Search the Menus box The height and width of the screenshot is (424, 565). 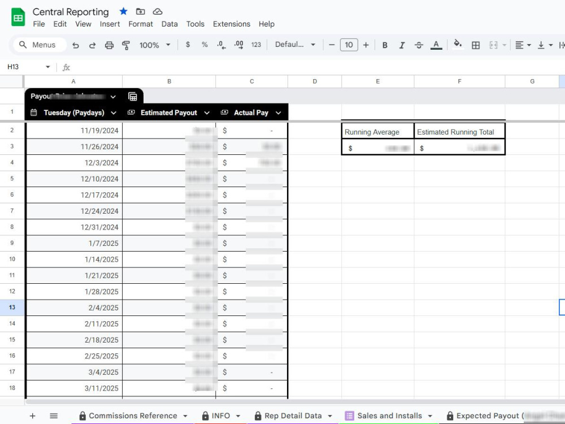40,45
